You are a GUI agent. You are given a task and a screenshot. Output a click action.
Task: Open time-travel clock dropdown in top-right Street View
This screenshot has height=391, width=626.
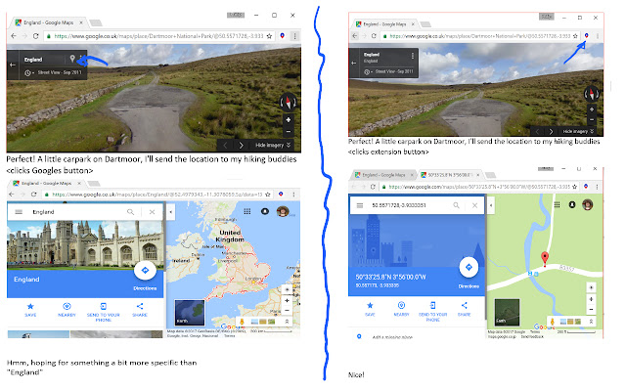pos(368,71)
